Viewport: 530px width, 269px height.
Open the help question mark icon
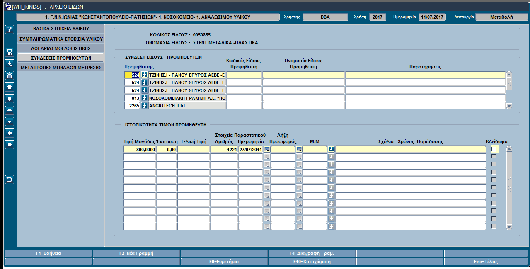[10, 29]
